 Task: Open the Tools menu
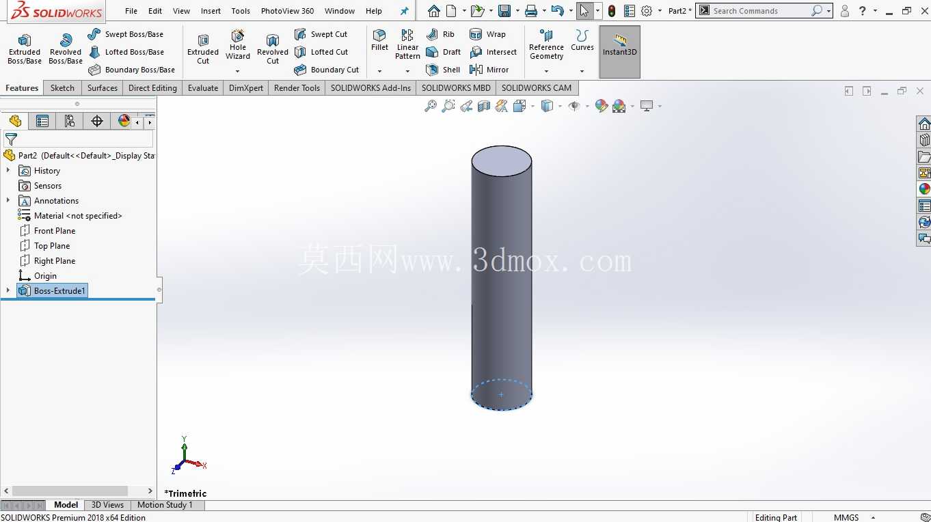[241, 11]
